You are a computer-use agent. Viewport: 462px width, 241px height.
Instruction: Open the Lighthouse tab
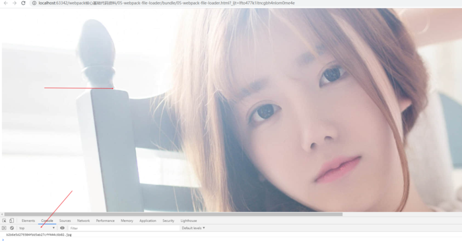coord(189,221)
